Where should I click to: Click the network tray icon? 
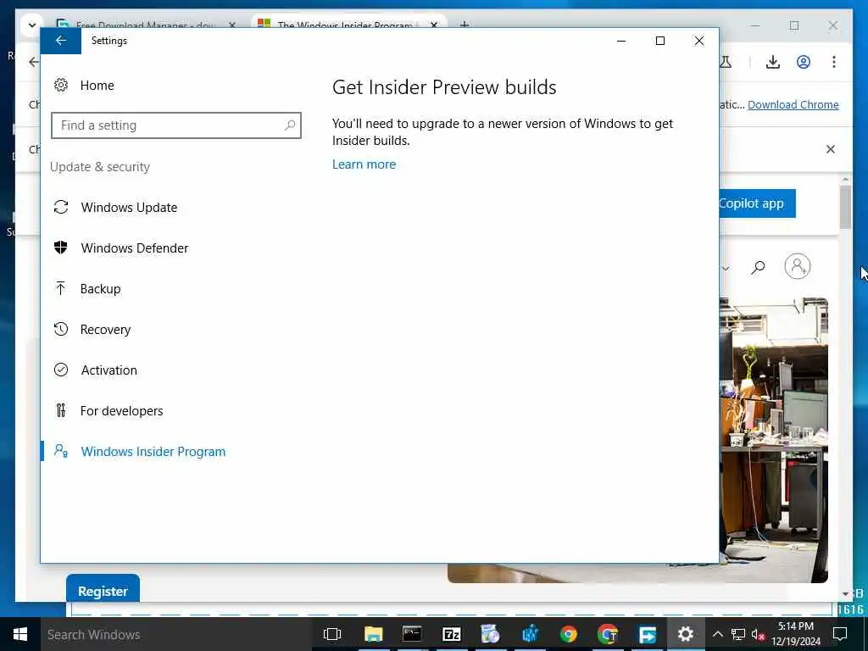738,634
